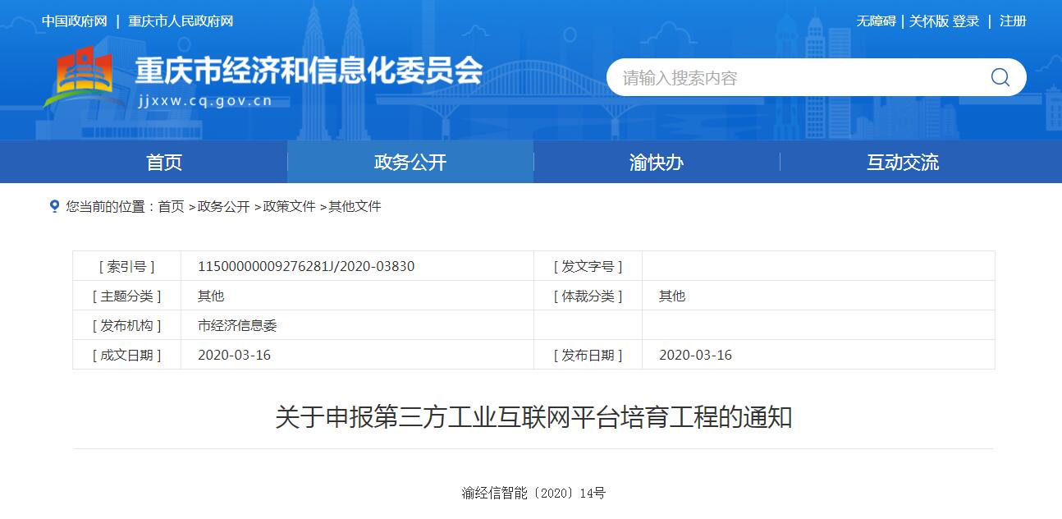
Task: Open the 政务公开 navigation tab
Action: [410, 162]
